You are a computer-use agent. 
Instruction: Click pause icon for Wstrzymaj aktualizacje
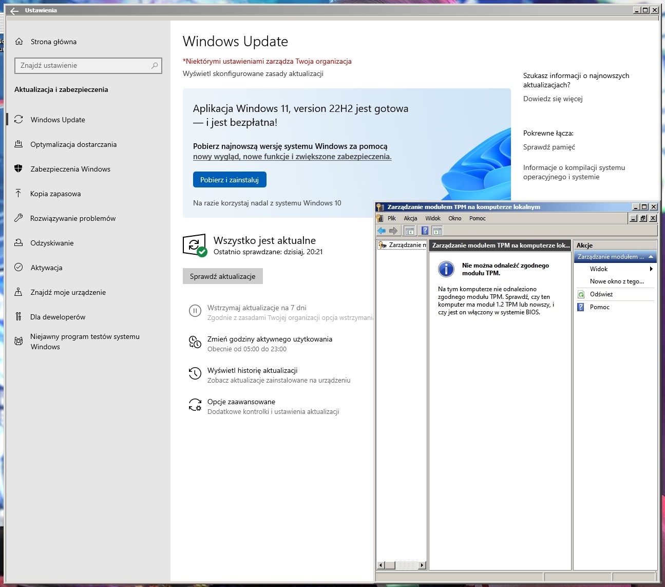pos(195,311)
